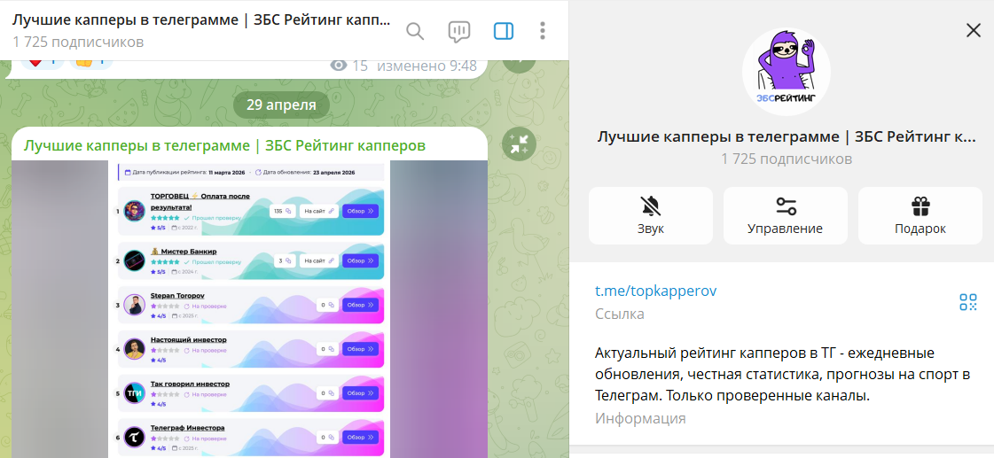994x458 pixels.
Task: Click the ТОРГОВЕЦ avatar icon
Action: [x=135, y=211]
